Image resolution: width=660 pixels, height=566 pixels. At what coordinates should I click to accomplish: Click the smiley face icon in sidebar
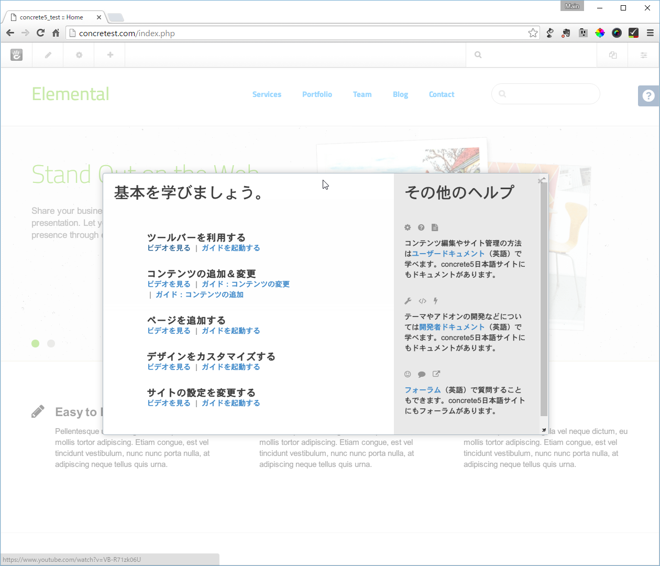(x=408, y=374)
